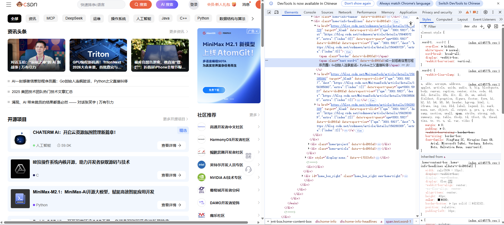This screenshot has width=504, height=225.
Task: Switch to the Computed styles tab
Action: tap(444, 19)
